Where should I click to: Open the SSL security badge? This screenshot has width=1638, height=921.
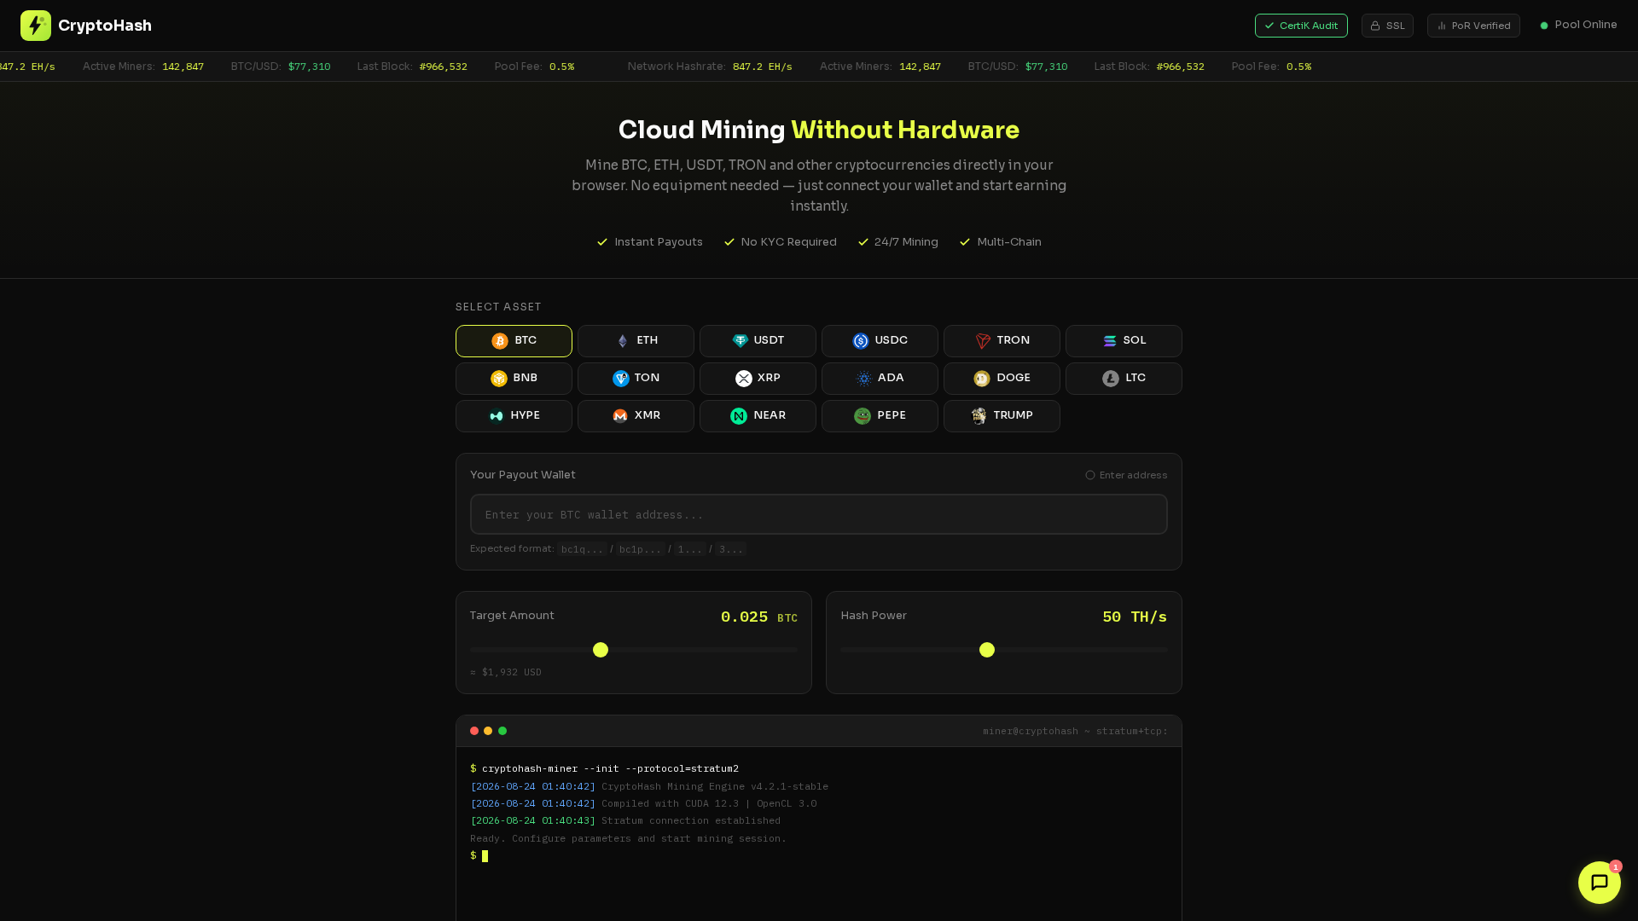tap(1387, 26)
